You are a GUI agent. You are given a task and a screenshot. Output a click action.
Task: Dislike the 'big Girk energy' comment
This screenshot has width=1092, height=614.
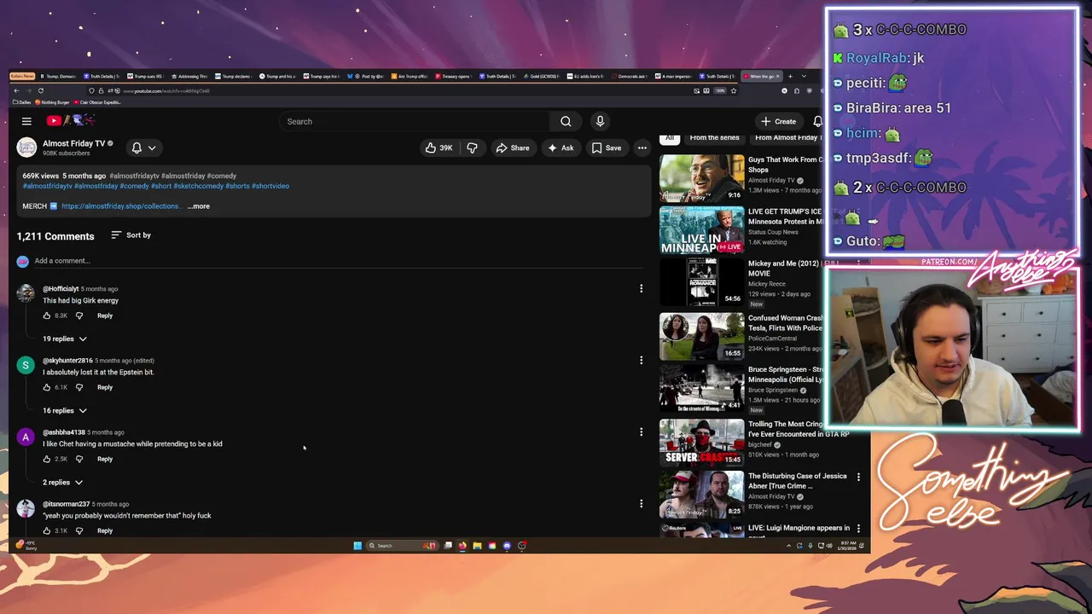[79, 316]
